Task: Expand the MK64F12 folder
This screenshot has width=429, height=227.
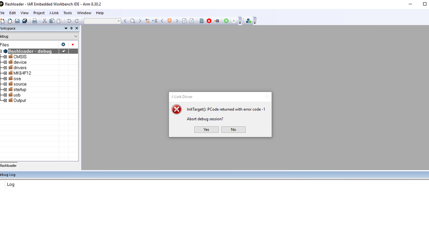Action: click(5, 73)
